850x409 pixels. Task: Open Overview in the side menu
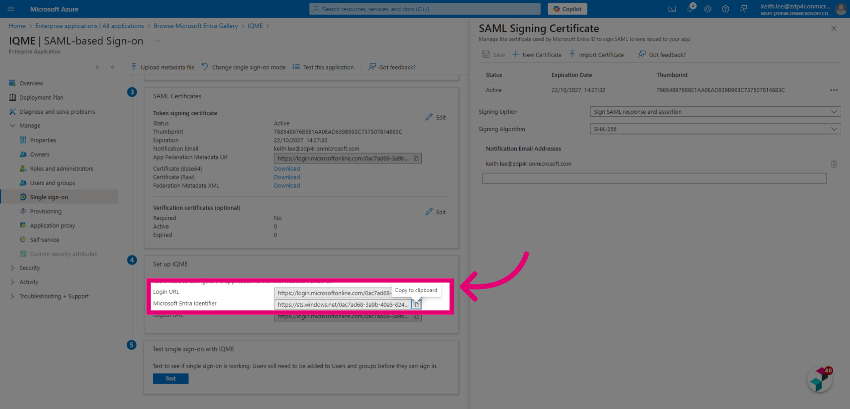tap(31, 83)
